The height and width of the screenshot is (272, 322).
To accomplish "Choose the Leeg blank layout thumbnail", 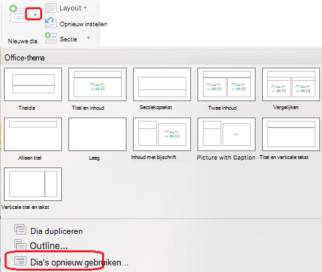I will [97, 134].
